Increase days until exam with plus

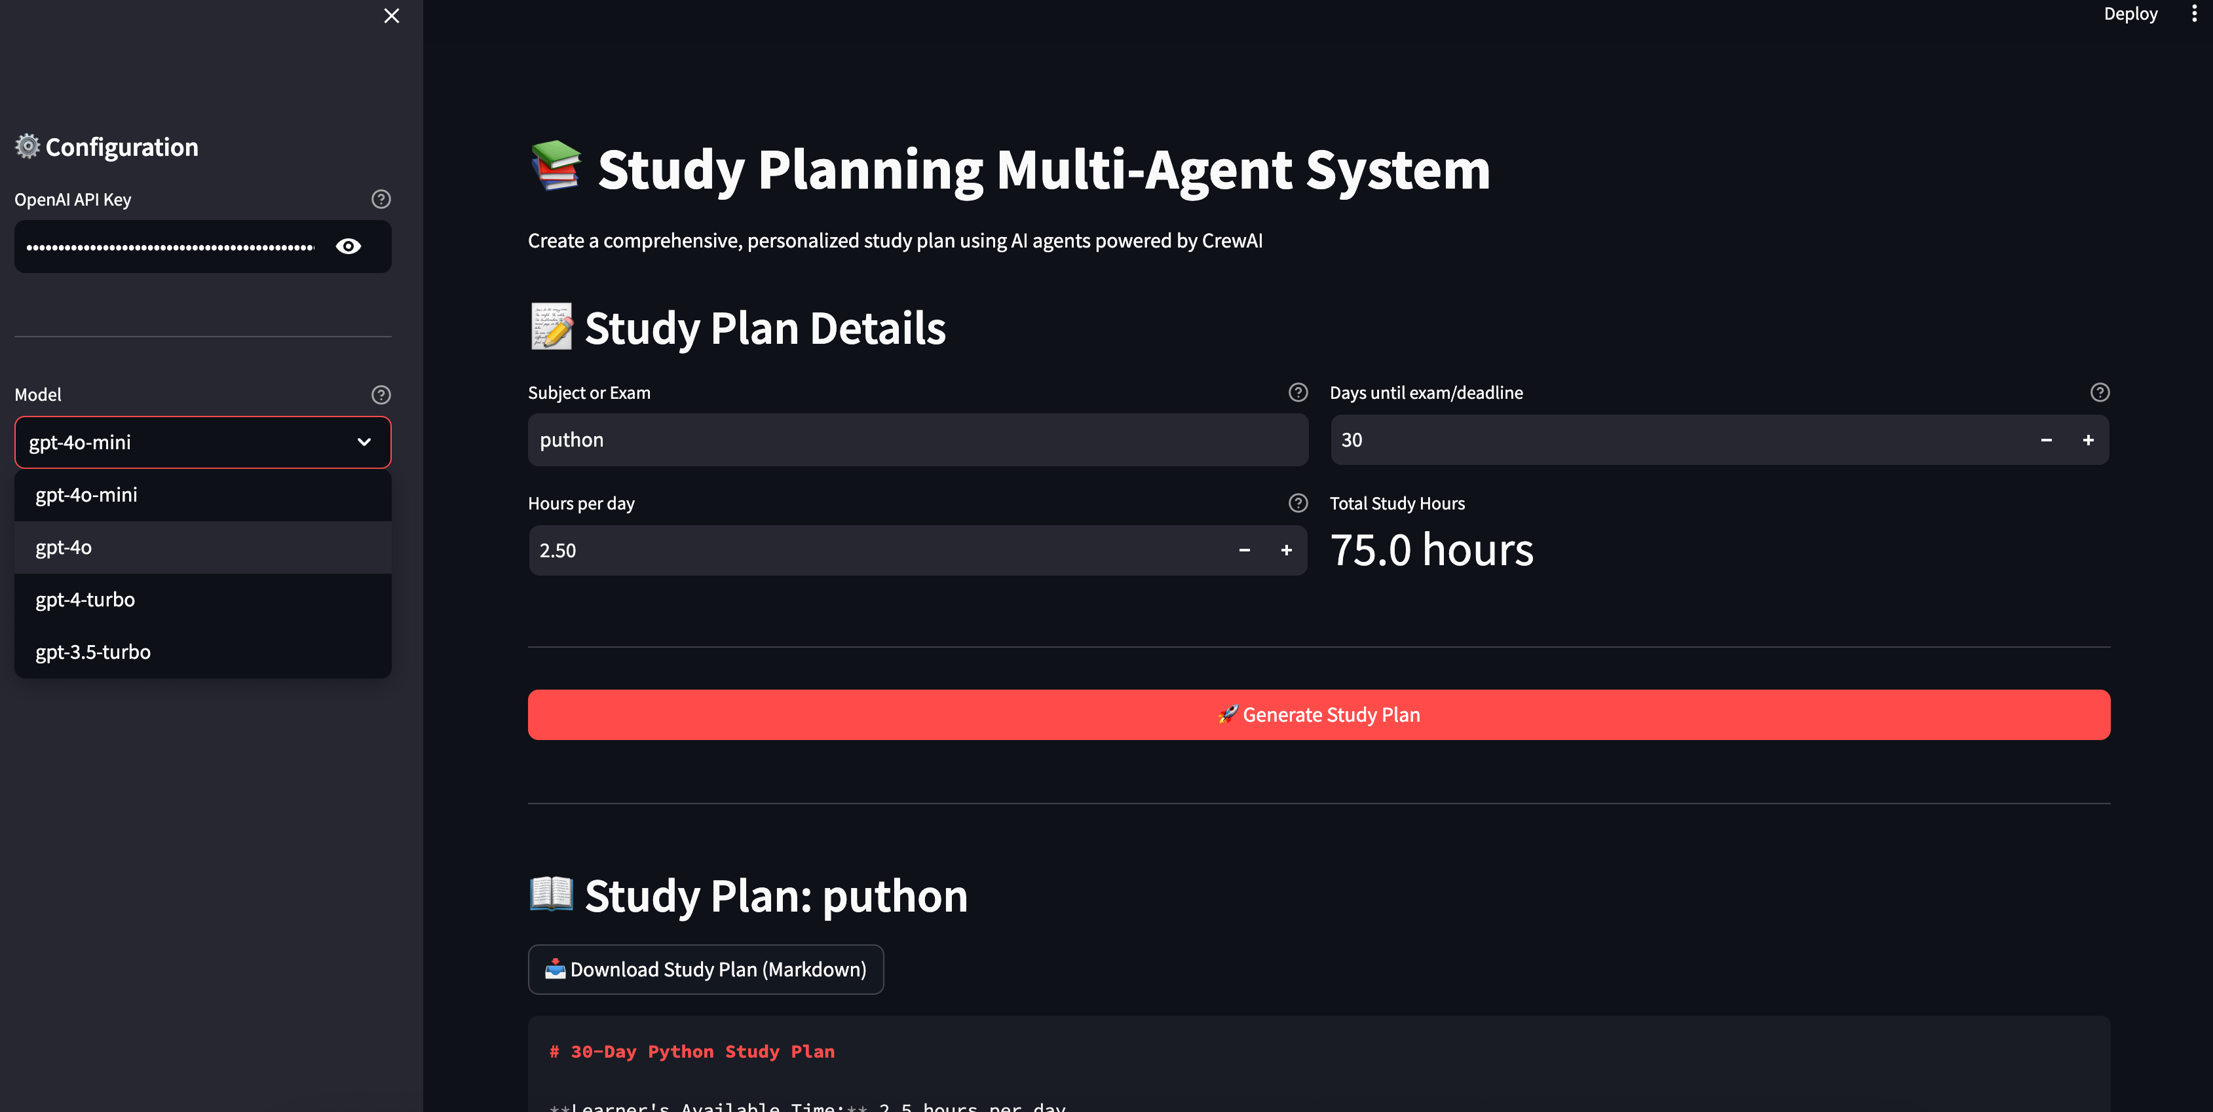(x=2089, y=439)
